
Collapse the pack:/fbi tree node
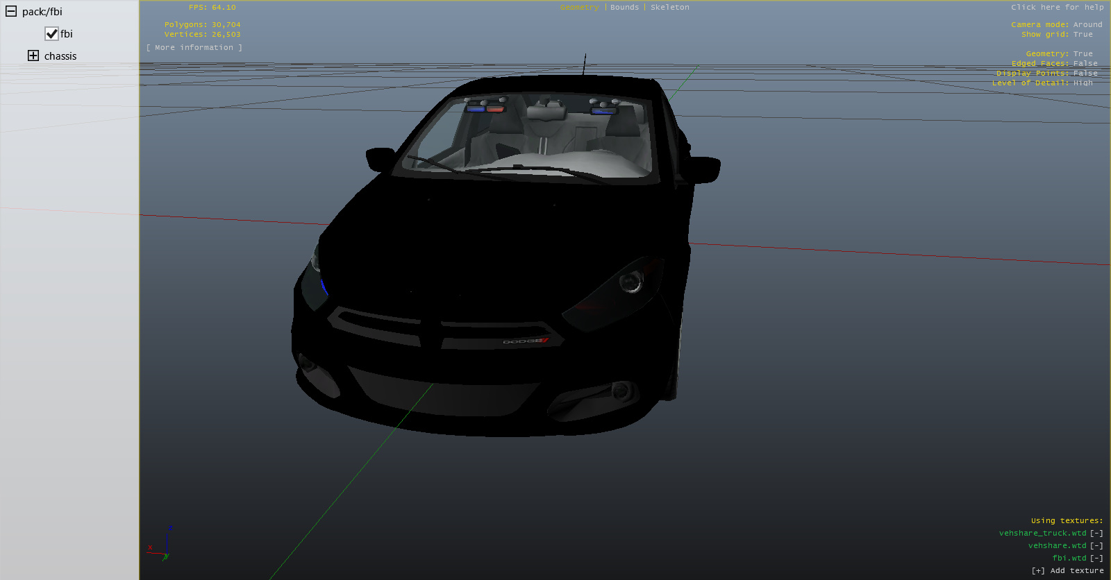click(x=11, y=11)
